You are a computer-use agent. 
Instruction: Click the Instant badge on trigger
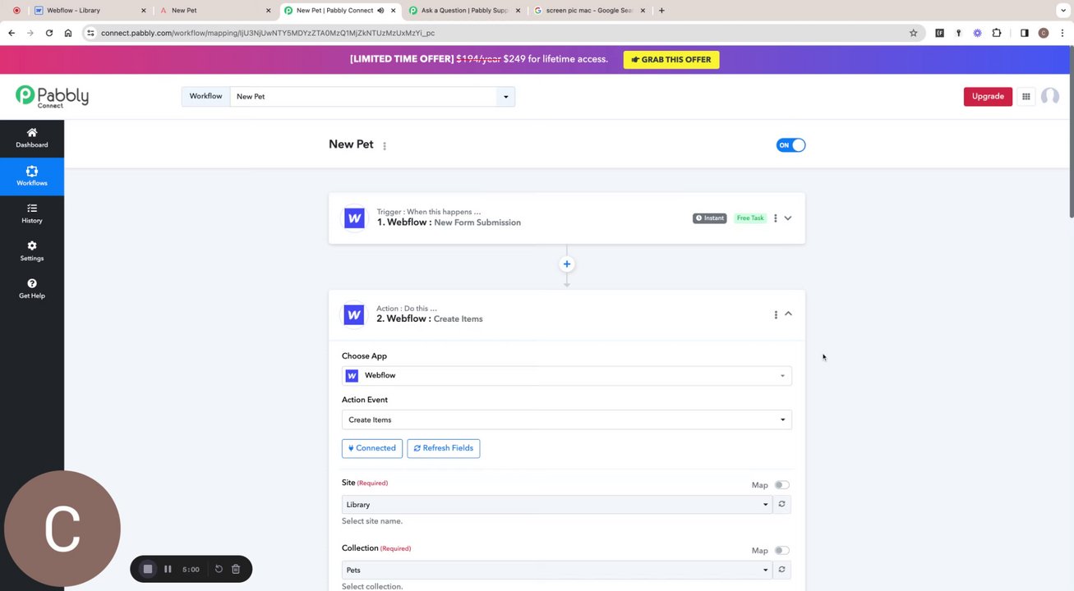[x=710, y=218]
